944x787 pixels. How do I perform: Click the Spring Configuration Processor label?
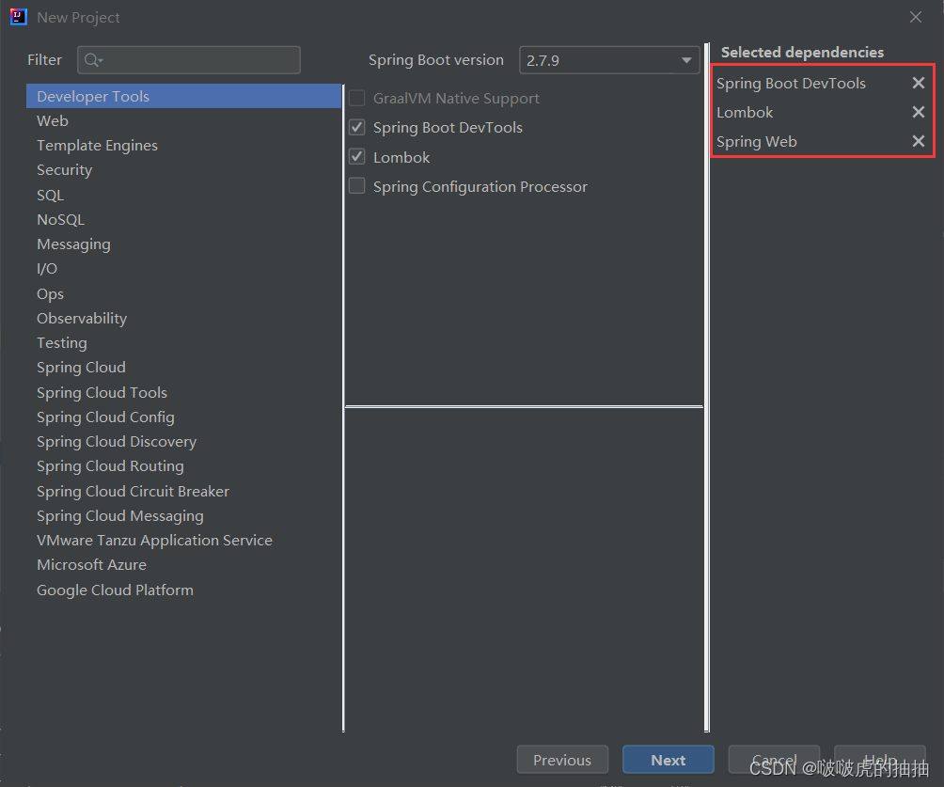pyautogui.click(x=480, y=187)
